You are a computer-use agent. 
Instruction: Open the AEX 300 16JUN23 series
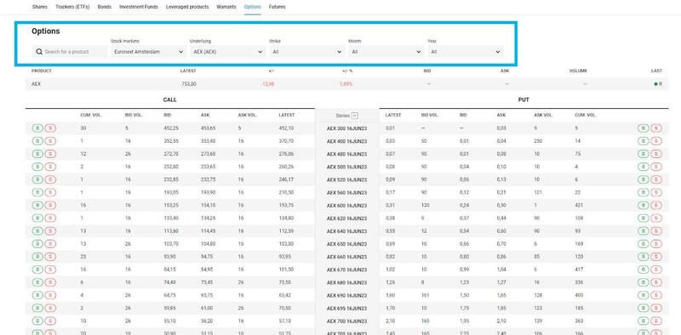[x=346, y=129]
